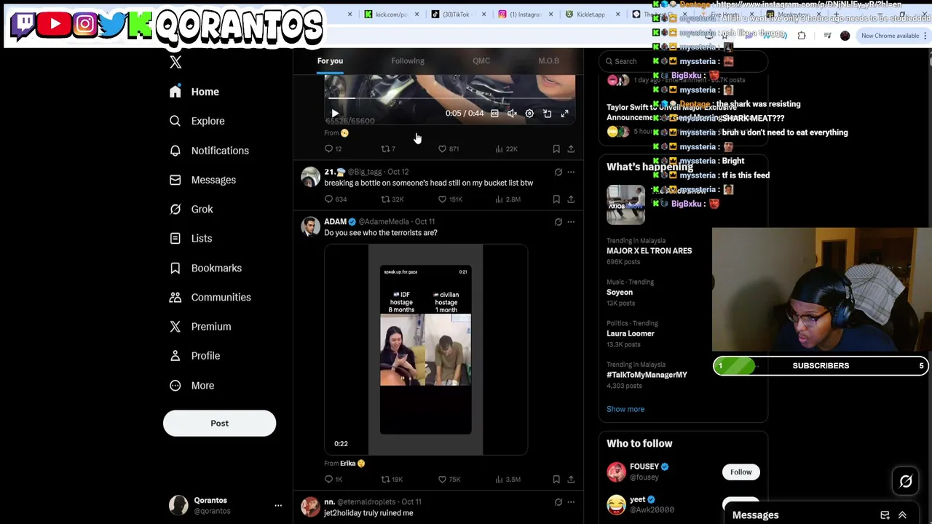The image size is (932, 524).
Task: Like ADAM's post with 75K likes
Action: tap(449, 479)
